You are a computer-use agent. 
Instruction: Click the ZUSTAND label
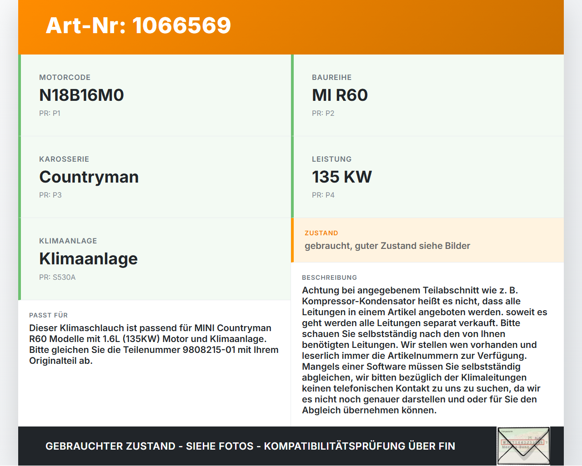coord(321,233)
